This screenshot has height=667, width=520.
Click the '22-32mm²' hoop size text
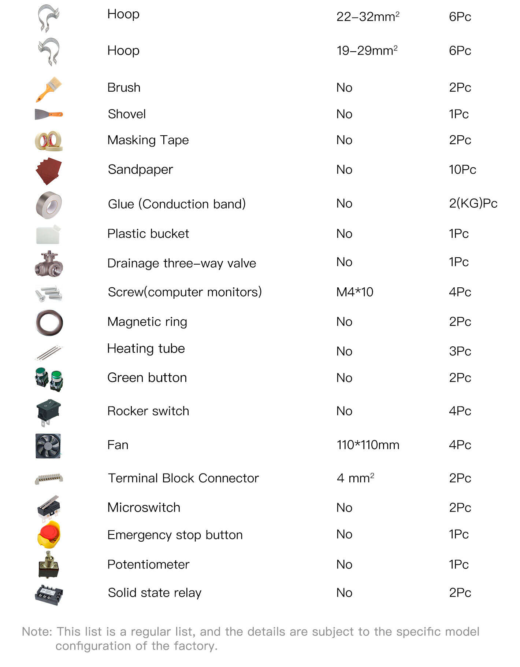point(368,16)
